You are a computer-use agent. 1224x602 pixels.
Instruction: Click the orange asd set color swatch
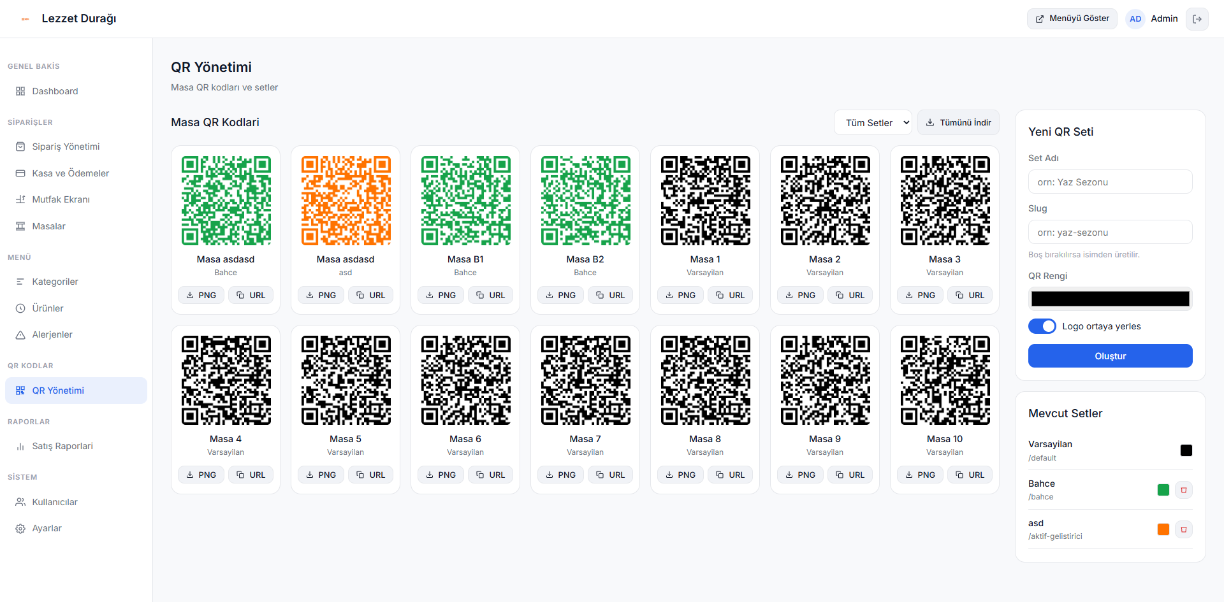[1163, 529]
